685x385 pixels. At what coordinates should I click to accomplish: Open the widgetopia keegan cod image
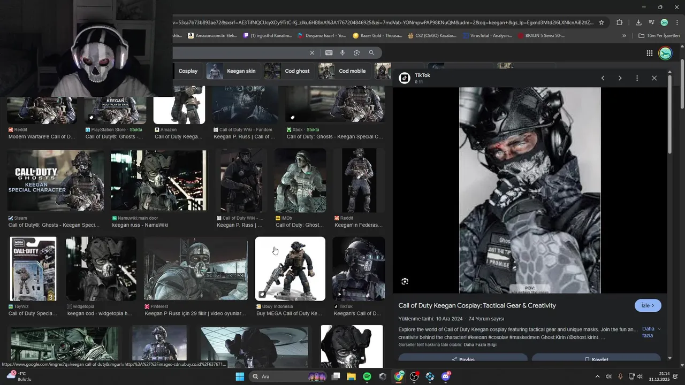coord(101,268)
